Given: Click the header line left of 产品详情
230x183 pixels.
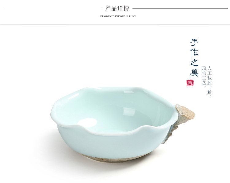Looking at the screenshot, I should [x=53, y=8].
